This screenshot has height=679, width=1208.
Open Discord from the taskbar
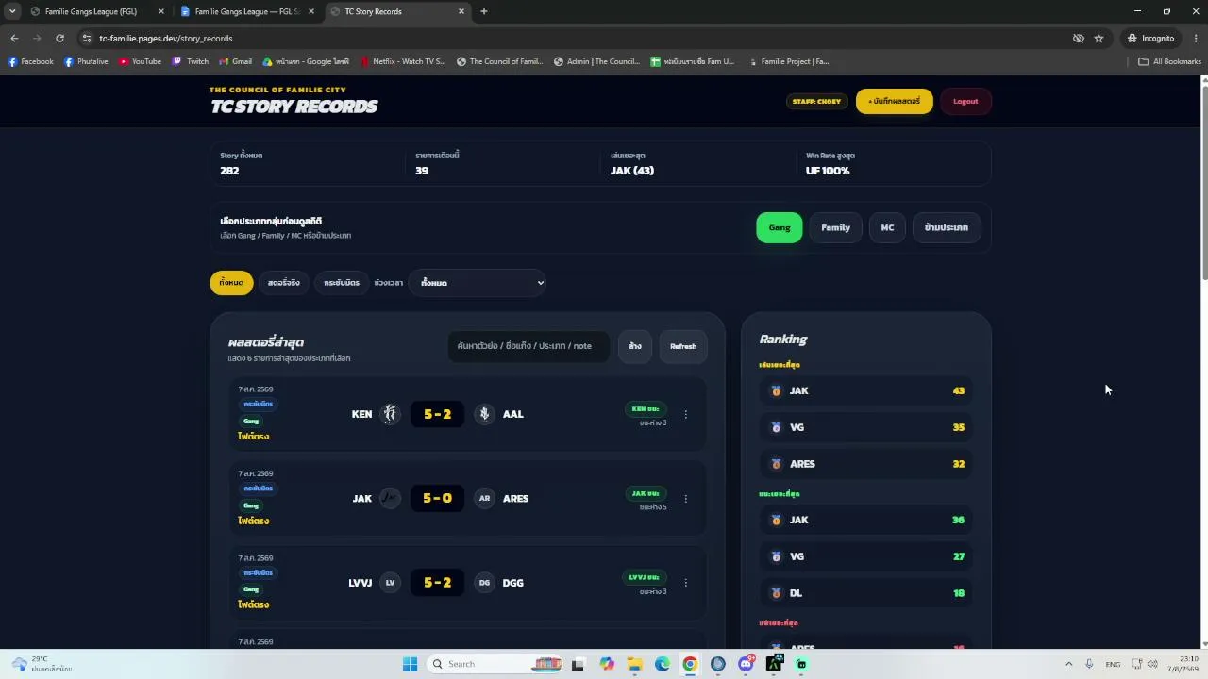click(x=746, y=664)
